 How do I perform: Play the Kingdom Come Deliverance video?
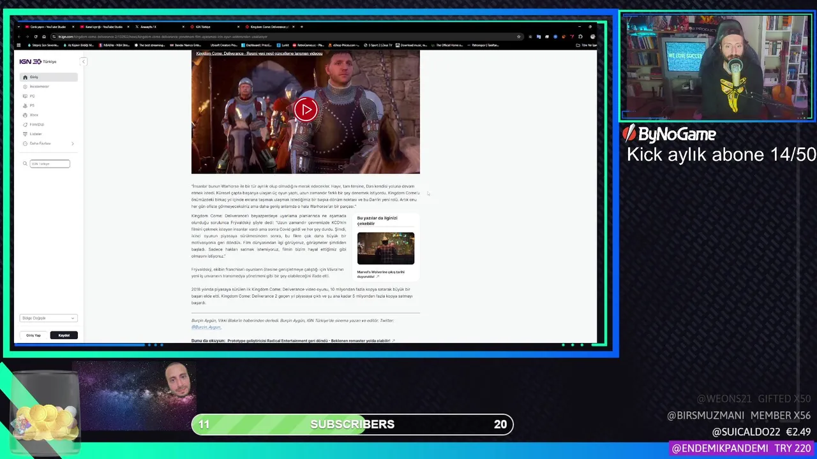point(306,110)
